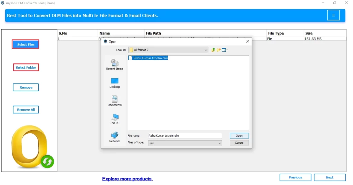Expand the Files of type dropdown
This screenshot has width=353, height=185.
(x=219, y=143)
